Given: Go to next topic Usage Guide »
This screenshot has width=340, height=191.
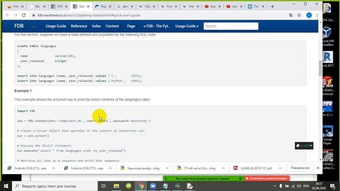Looking at the screenshot, I should coord(187,26).
